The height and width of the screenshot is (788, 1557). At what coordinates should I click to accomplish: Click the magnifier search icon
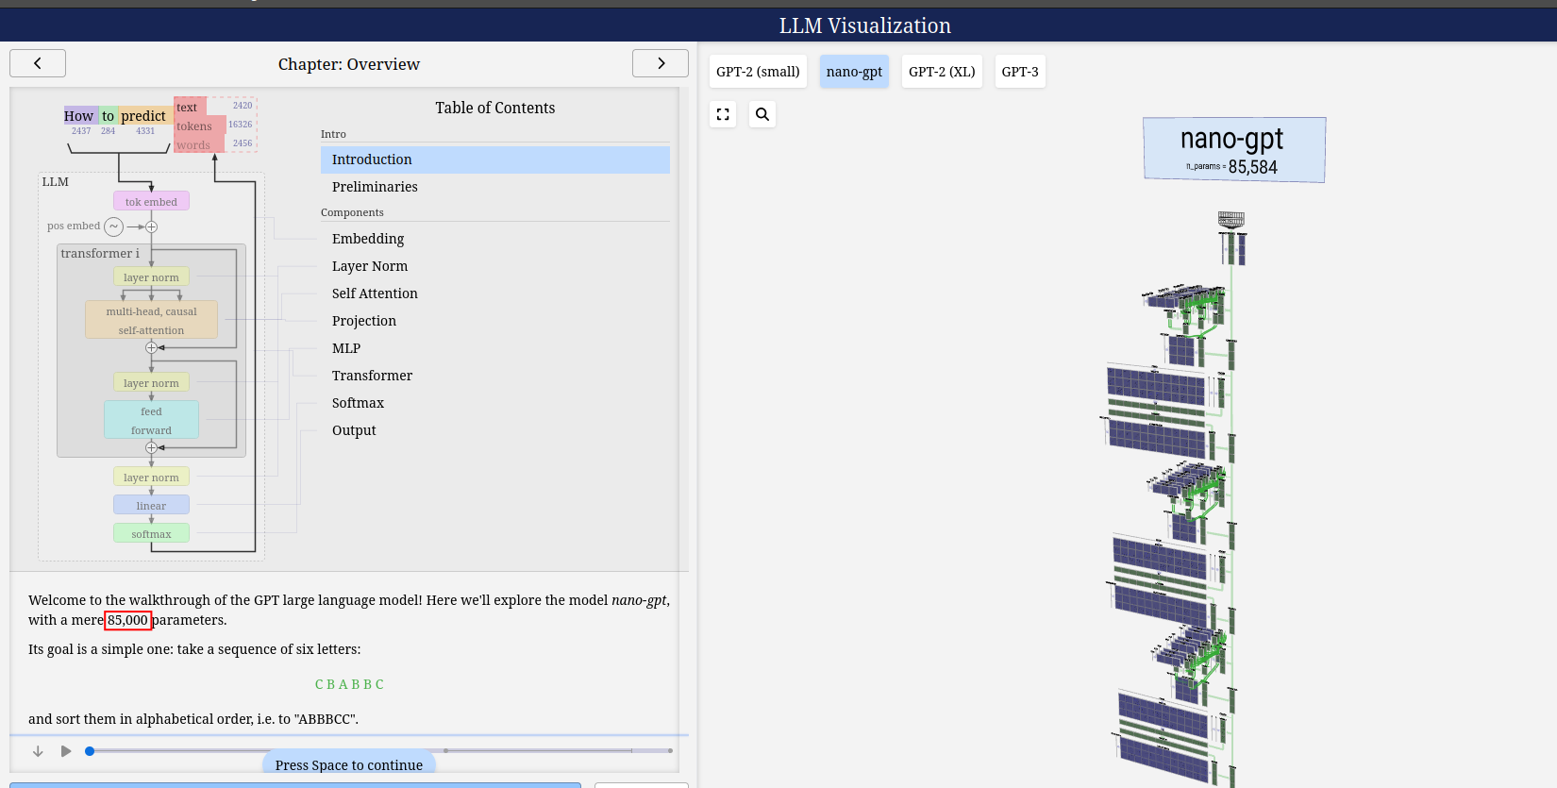762,114
